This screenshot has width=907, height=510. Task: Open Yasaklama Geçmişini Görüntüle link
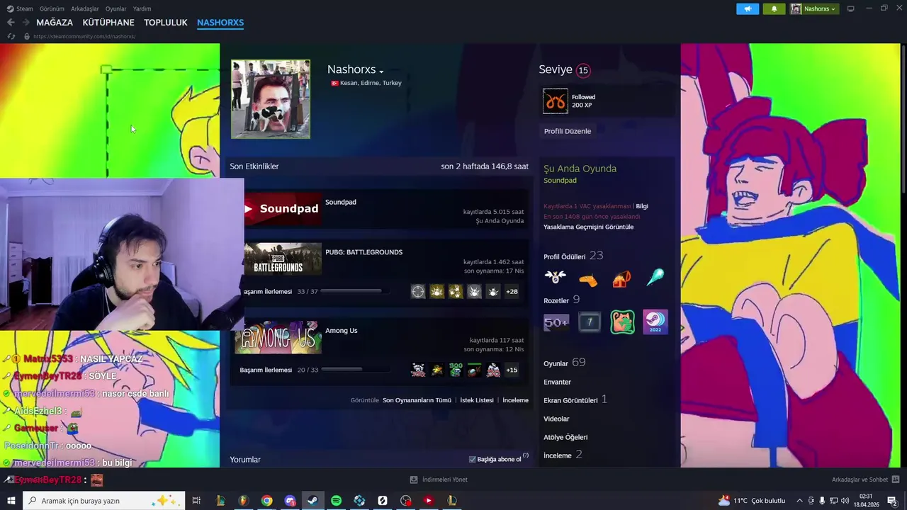[x=589, y=227]
